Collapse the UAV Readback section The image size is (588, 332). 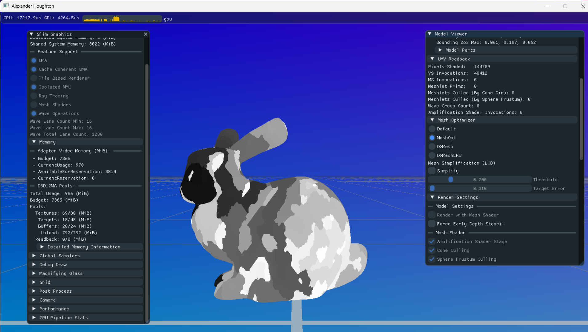coord(432,59)
